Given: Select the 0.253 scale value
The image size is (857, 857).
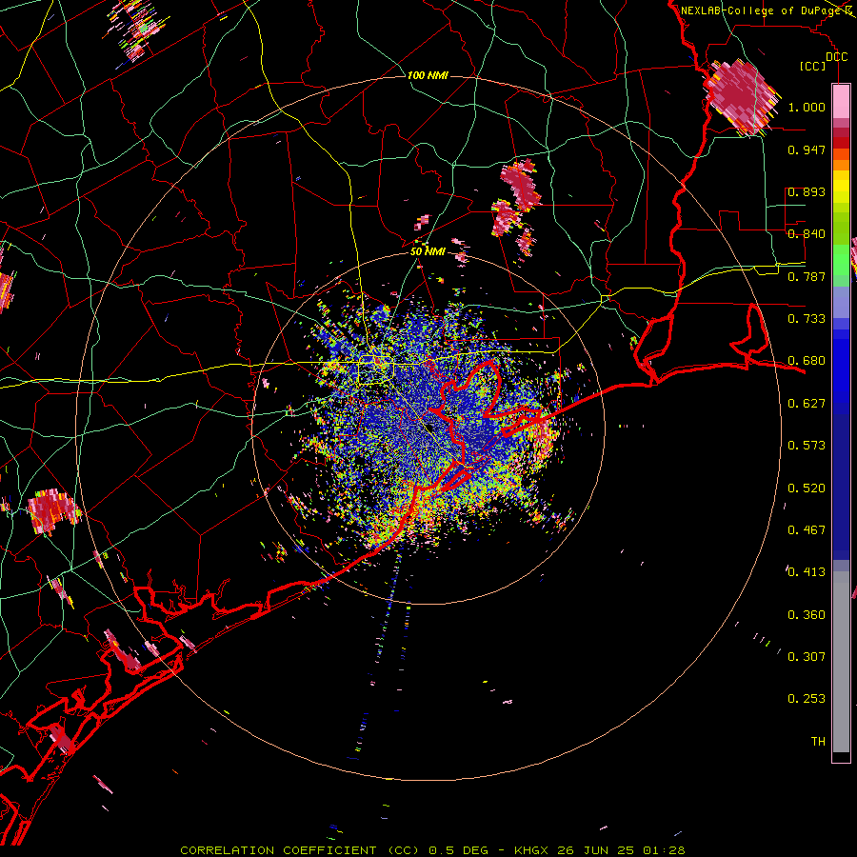Looking at the screenshot, I should tap(807, 699).
